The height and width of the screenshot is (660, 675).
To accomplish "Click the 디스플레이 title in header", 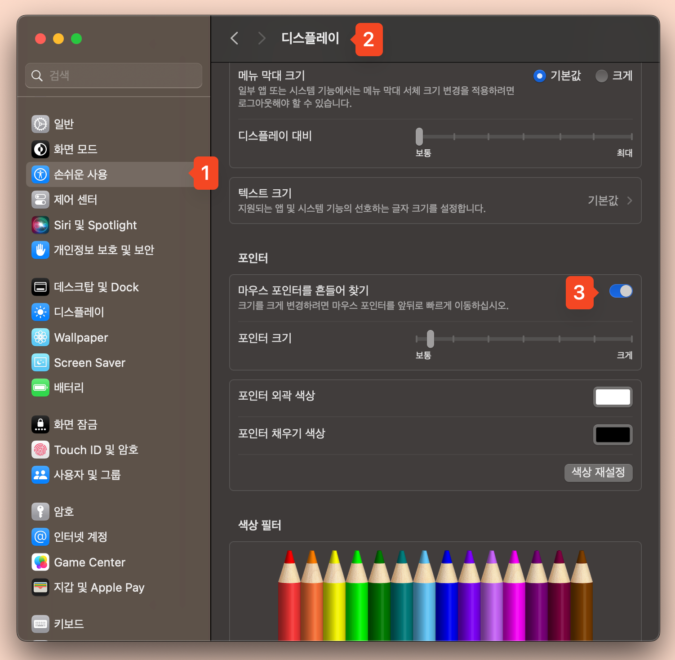I will tap(310, 38).
